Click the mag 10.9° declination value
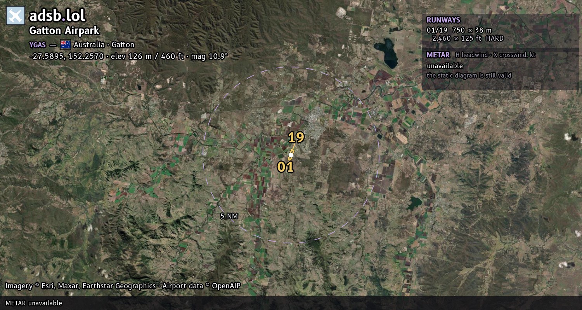Screen dimensions: 582x310 (x=209, y=56)
